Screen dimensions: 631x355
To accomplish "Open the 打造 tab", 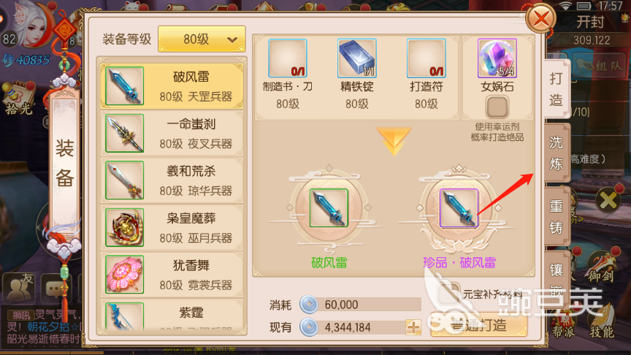I will pyautogui.click(x=557, y=89).
